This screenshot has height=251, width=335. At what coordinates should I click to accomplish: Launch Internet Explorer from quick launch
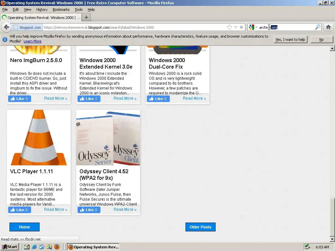click(34, 247)
